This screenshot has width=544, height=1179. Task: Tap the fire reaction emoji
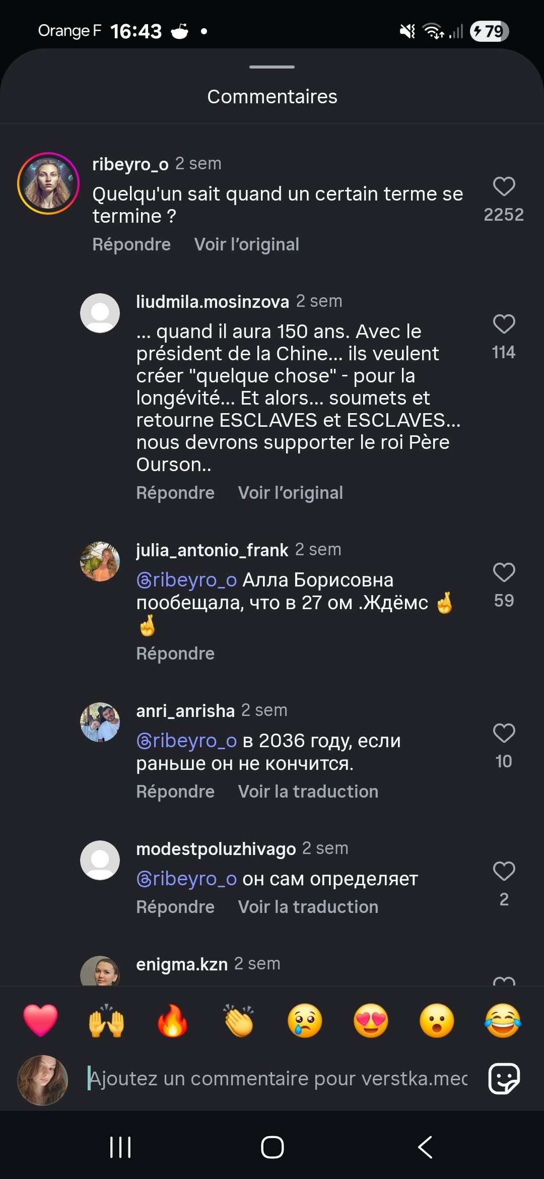[x=172, y=1021]
